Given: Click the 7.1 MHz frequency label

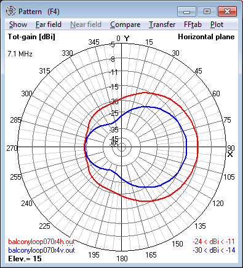Looking at the screenshot, I should click(x=20, y=54).
